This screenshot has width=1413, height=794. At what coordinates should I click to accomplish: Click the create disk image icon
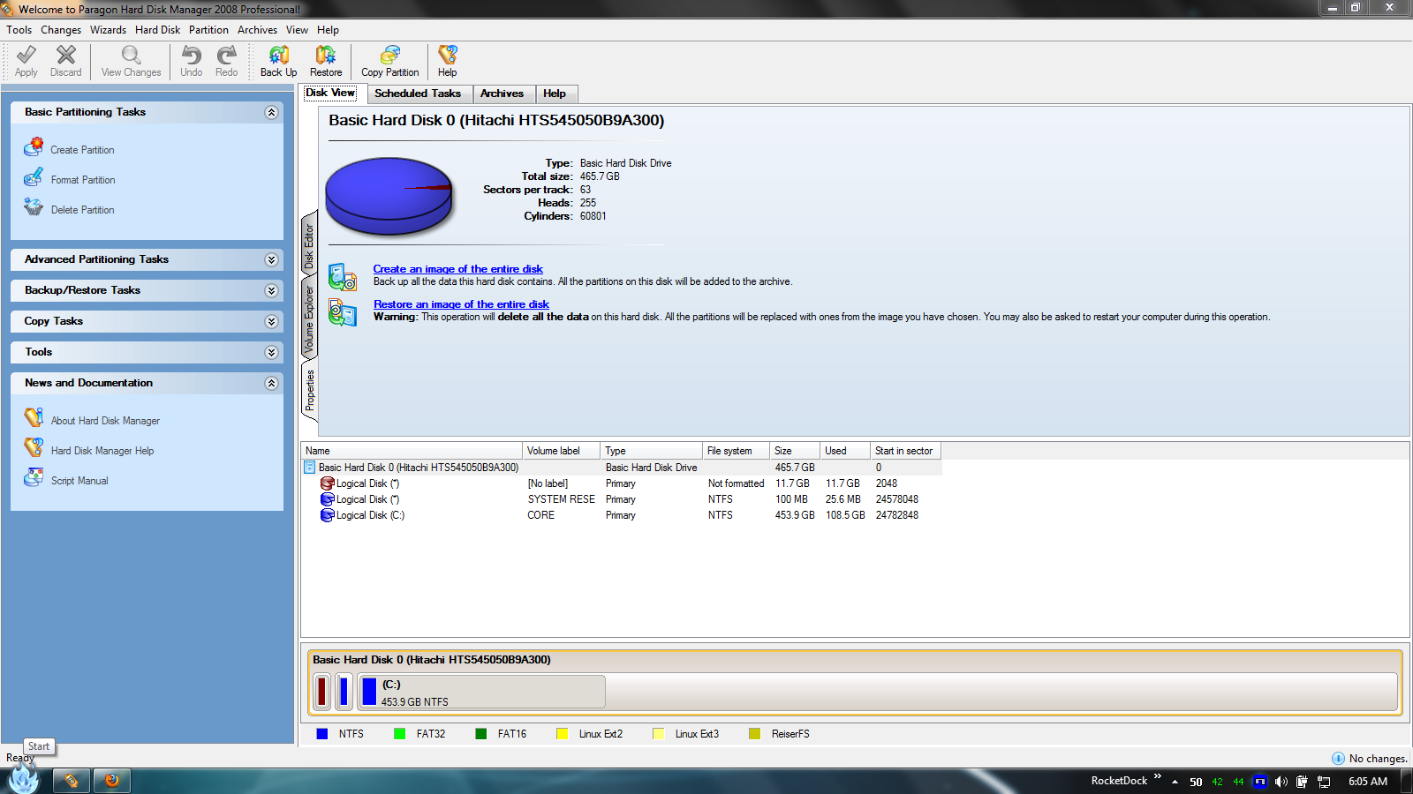pyautogui.click(x=343, y=276)
